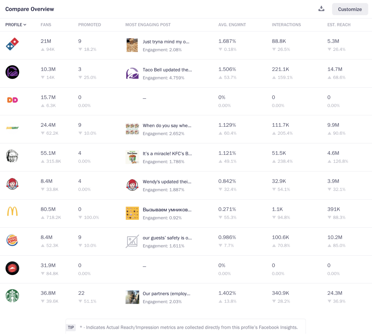Open the Wendy's profile logo
The width and height of the screenshot is (372, 336).
(x=12, y=184)
